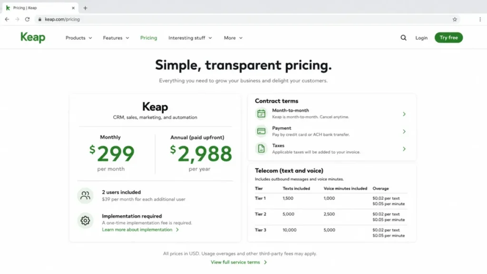Viewport: 487px width, 274px height.
Task: Click the Taxes document icon
Action: [x=261, y=149]
